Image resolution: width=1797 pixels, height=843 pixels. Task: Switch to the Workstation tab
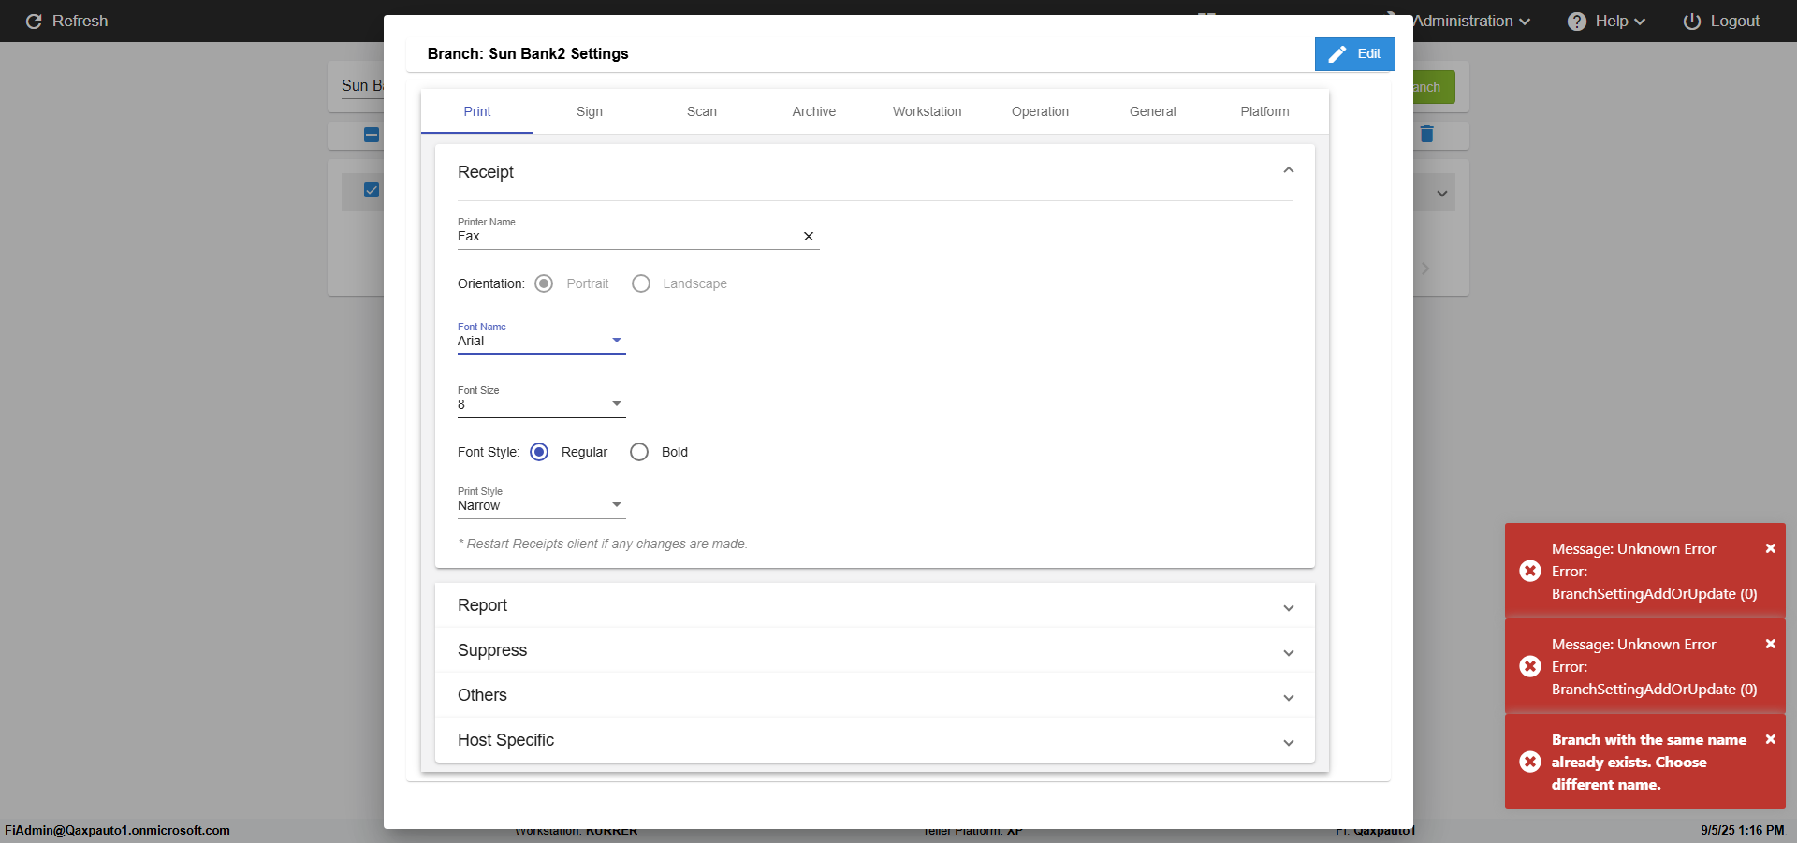(x=927, y=111)
